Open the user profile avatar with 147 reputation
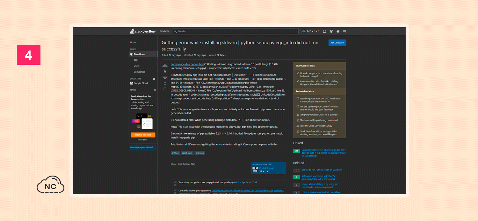The height and width of the screenshot is (221, 478). tap(304, 31)
